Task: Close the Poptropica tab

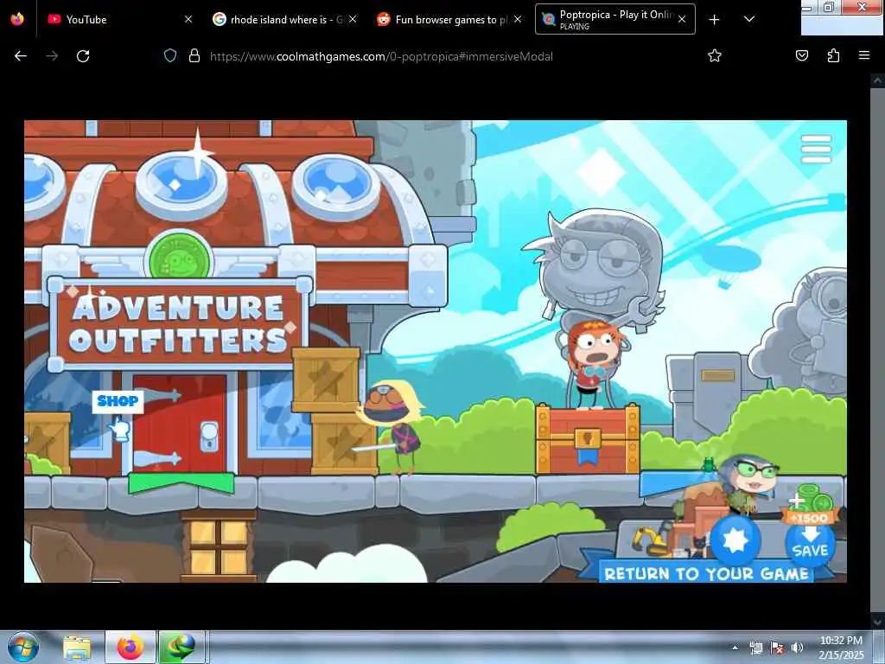Action: (x=682, y=19)
